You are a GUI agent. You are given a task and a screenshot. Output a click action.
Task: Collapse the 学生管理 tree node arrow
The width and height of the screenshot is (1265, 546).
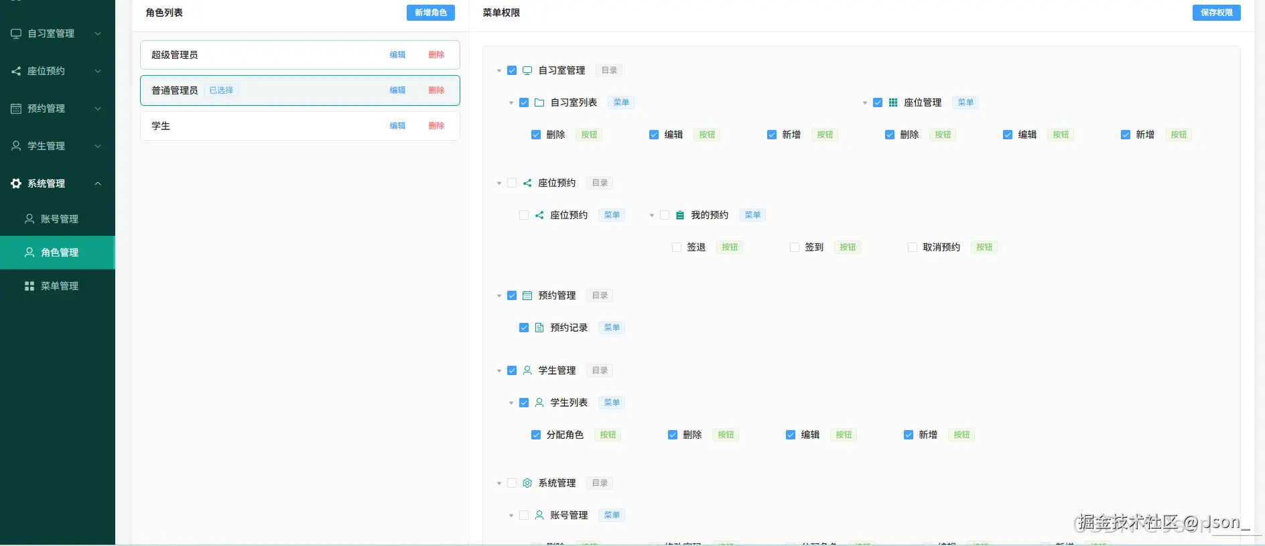point(499,370)
